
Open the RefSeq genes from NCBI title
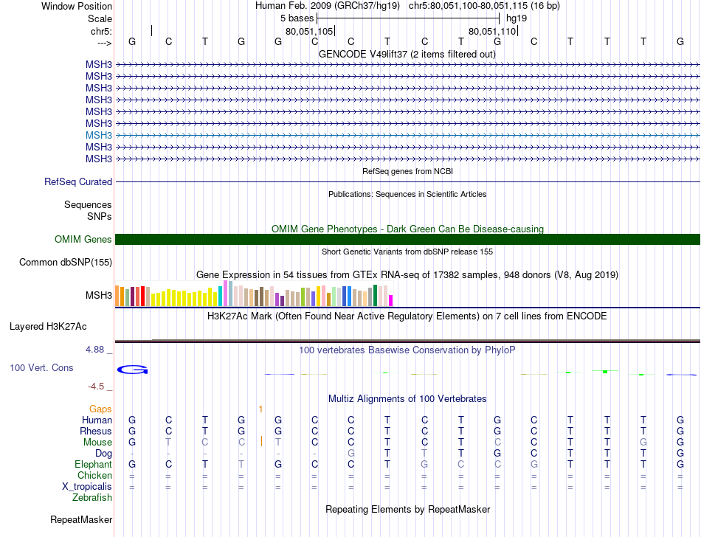pos(407,171)
